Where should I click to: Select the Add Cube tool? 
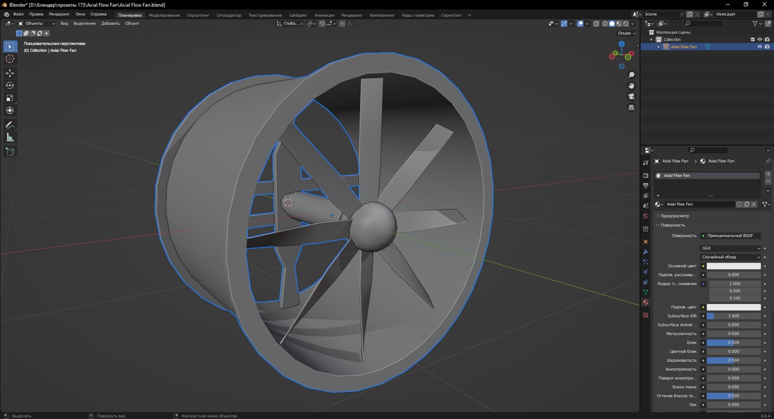coord(10,152)
